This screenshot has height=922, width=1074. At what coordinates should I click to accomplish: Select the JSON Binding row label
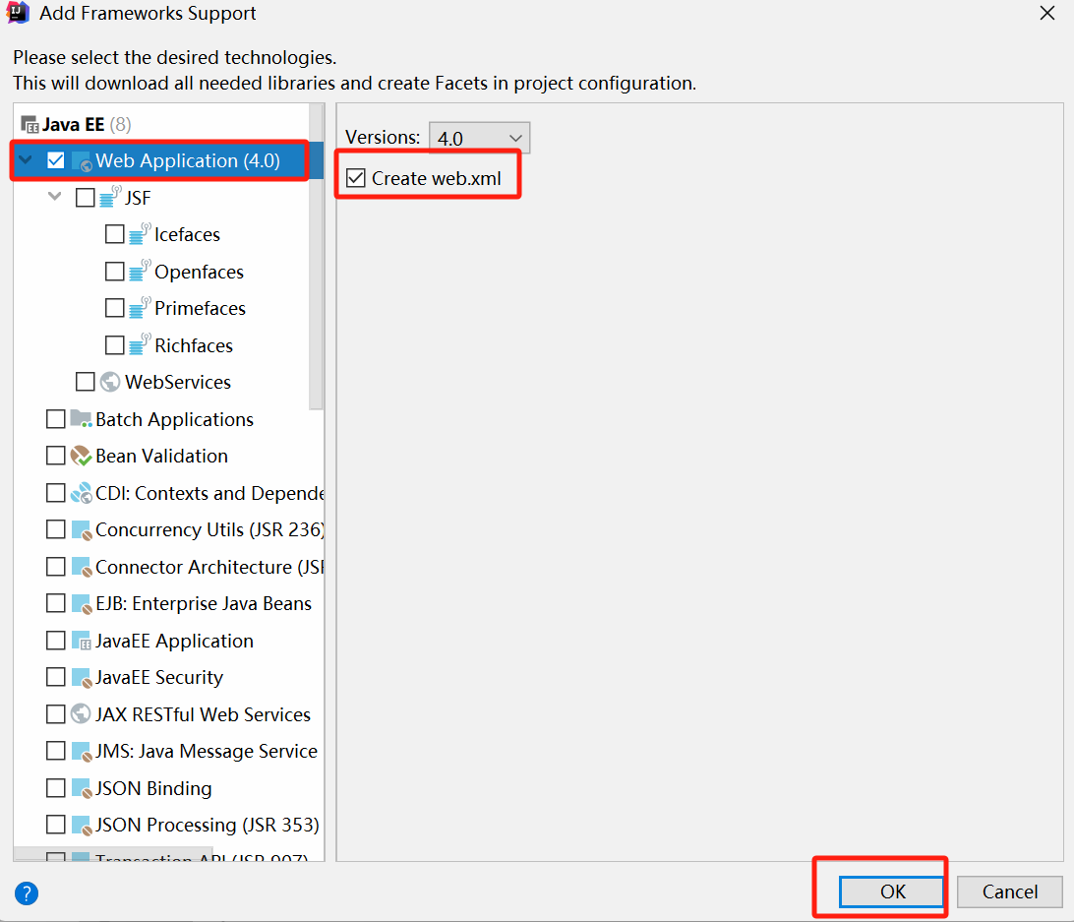point(153,788)
